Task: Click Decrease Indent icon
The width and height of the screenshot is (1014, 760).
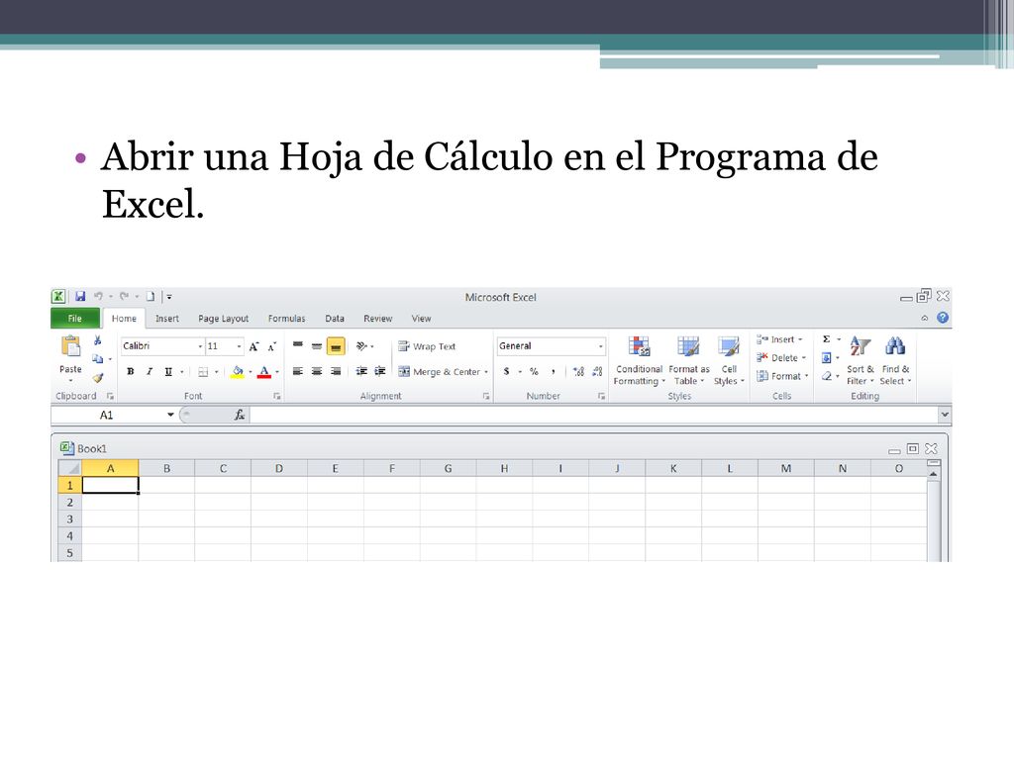Action: click(361, 372)
